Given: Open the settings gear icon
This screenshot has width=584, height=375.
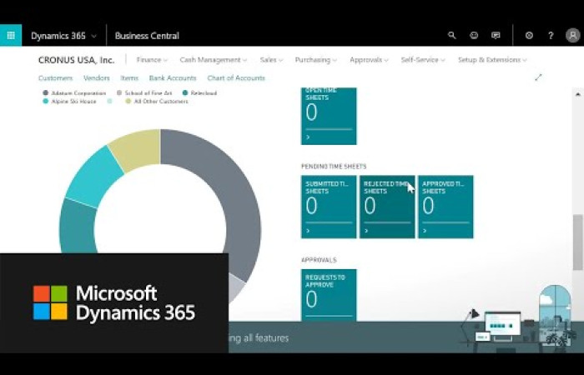Looking at the screenshot, I should point(529,36).
